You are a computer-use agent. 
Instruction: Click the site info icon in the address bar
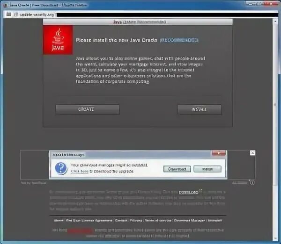16,14
